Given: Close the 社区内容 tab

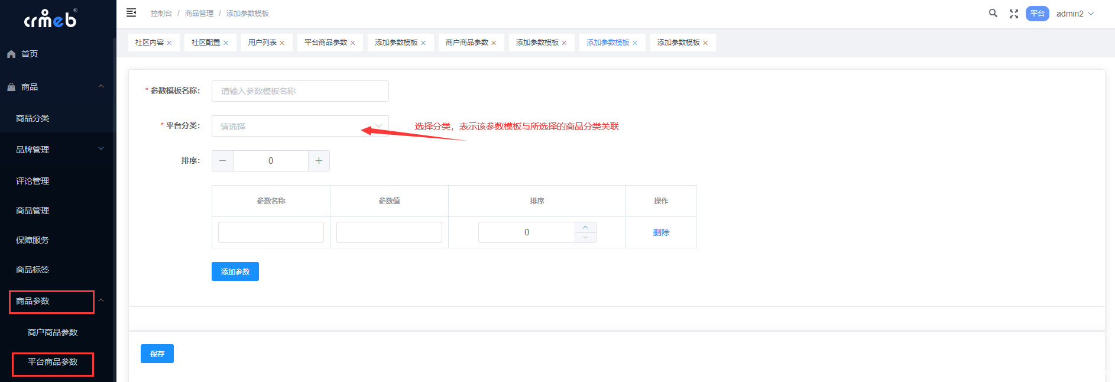Looking at the screenshot, I should (170, 43).
